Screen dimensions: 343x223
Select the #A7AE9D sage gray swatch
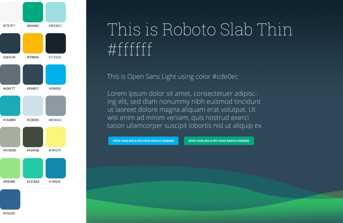(10, 137)
